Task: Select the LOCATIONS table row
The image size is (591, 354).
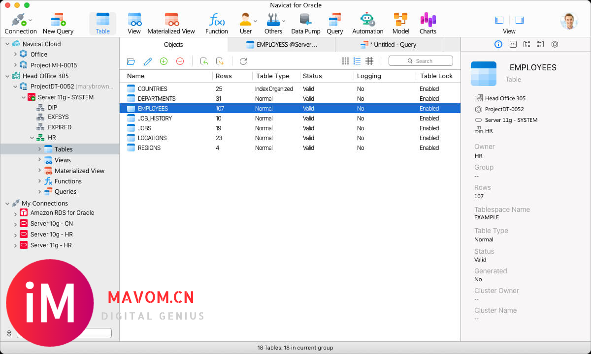Action: [290, 138]
